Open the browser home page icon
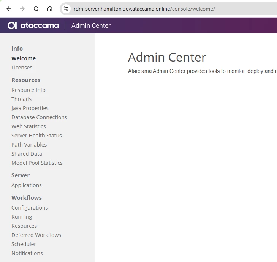The height and width of the screenshot is (262, 277). coord(50,9)
